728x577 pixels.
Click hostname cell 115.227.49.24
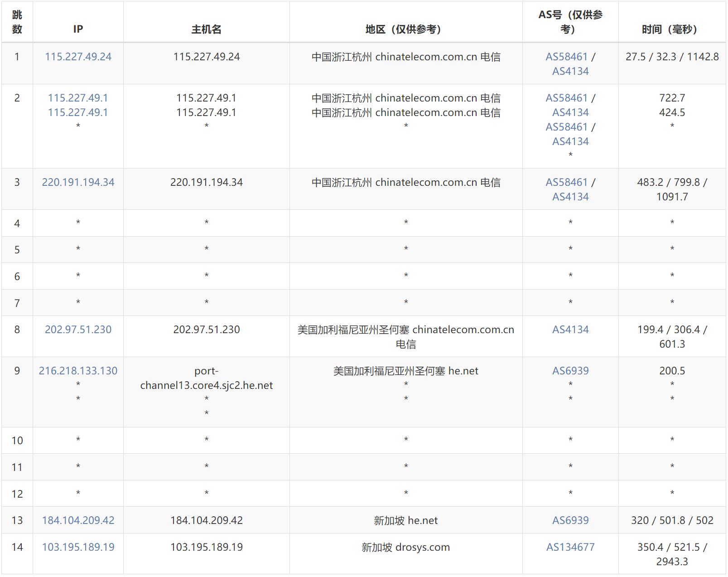coord(206,57)
